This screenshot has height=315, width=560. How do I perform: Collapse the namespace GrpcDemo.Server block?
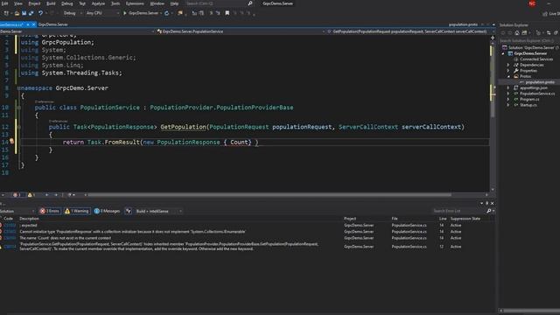[18, 87]
